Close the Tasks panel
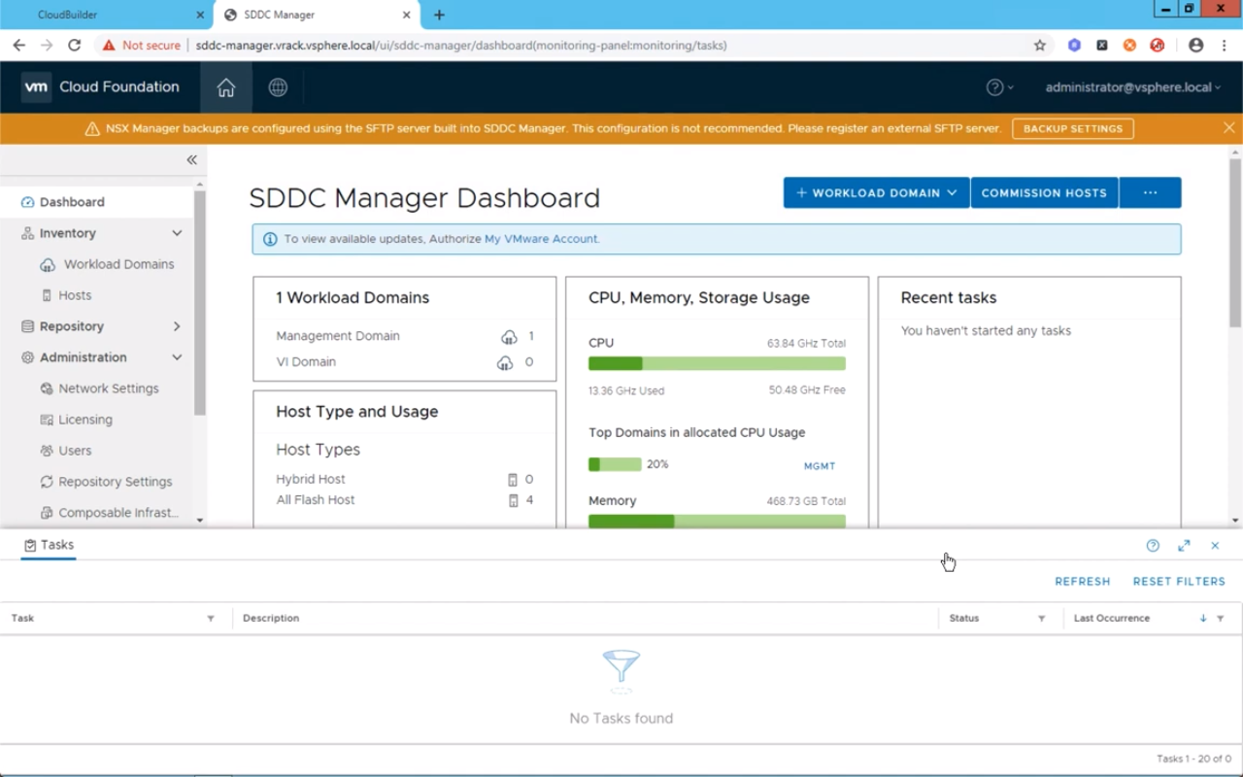1243x777 pixels. (1215, 546)
